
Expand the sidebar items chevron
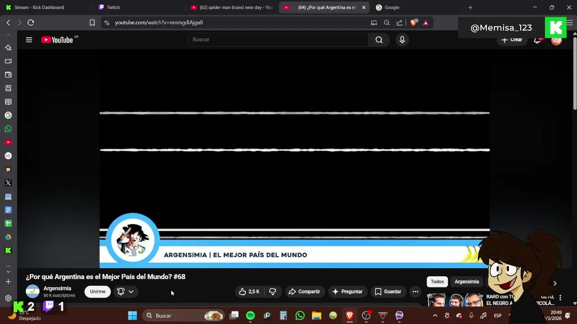pyautogui.click(x=8, y=272)
